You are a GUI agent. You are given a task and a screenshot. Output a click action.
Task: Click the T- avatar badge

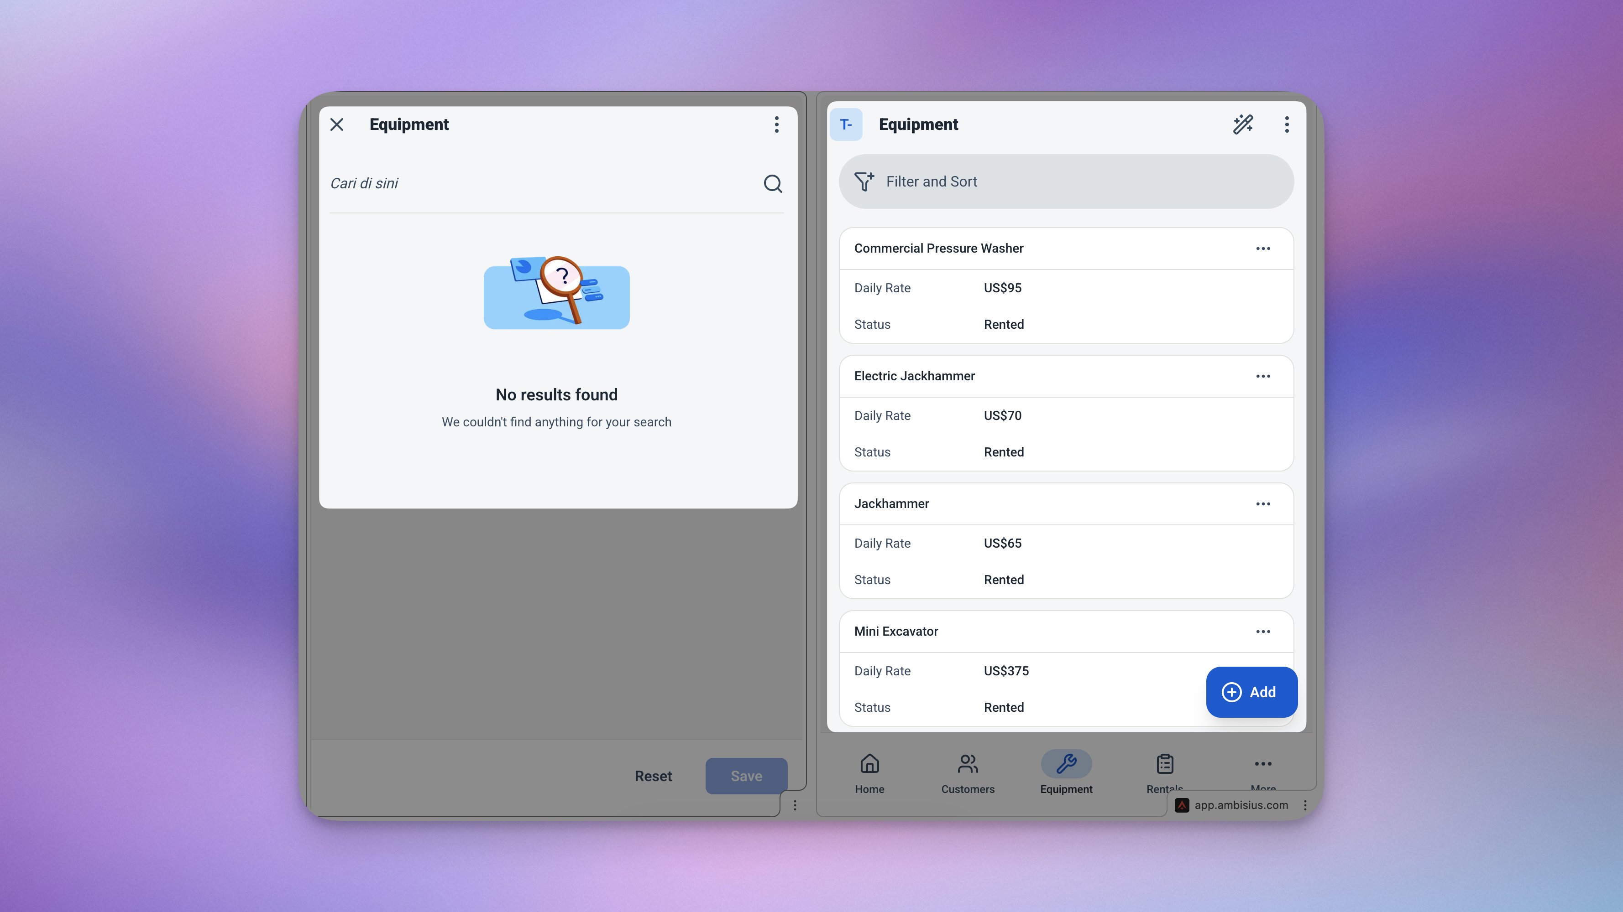(x=846, y=124)
